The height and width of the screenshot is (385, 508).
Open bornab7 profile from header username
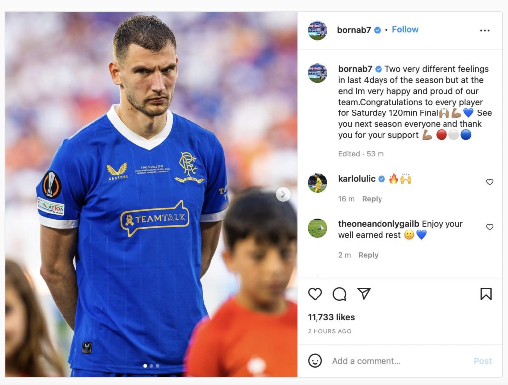point(354,30)
